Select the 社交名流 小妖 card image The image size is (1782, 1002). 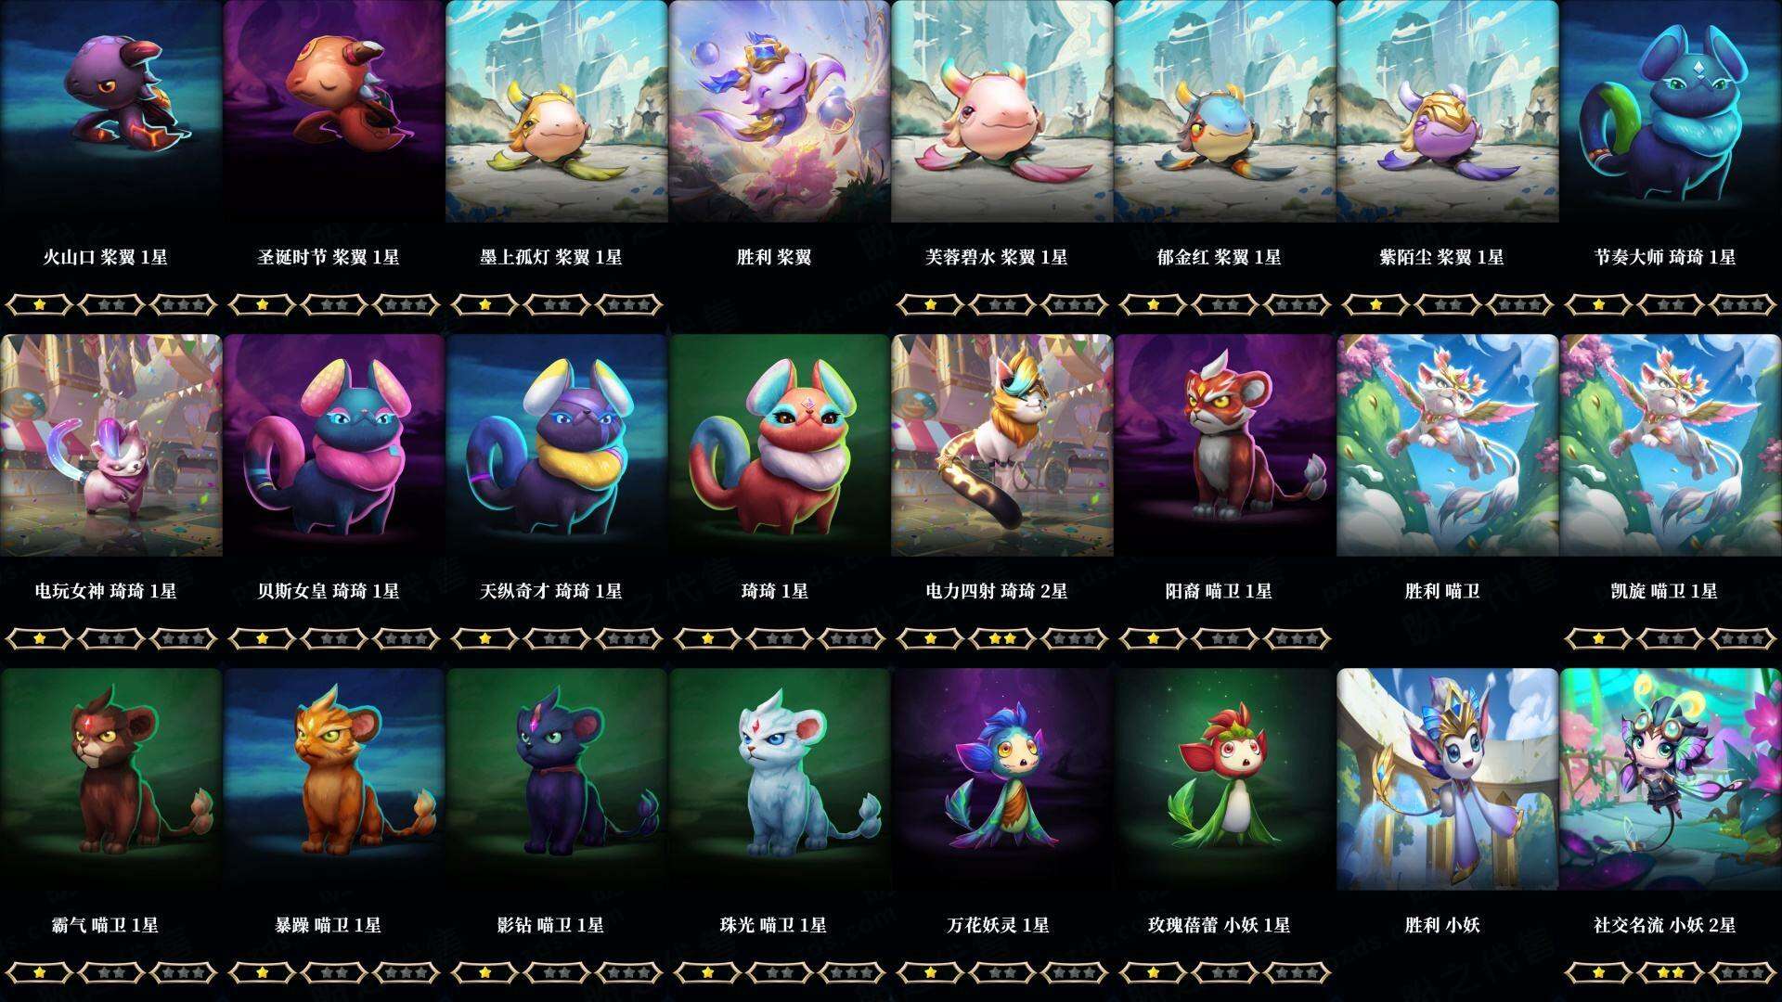[1670, 779]
